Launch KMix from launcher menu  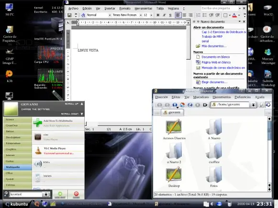(x=58, y=165)
